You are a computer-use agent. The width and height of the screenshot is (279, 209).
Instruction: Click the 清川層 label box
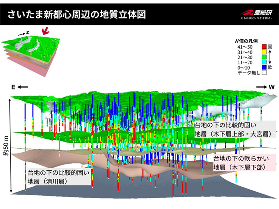pos(58,177)
